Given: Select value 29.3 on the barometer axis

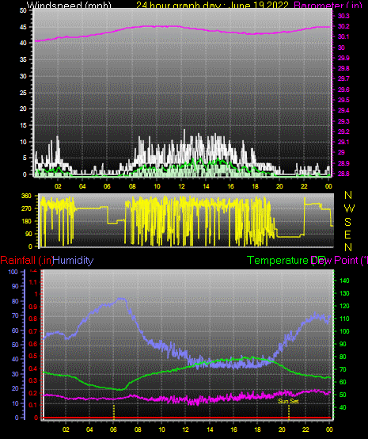Looking at the screenshot, I should pyautogui.click(x=343, y=121).
